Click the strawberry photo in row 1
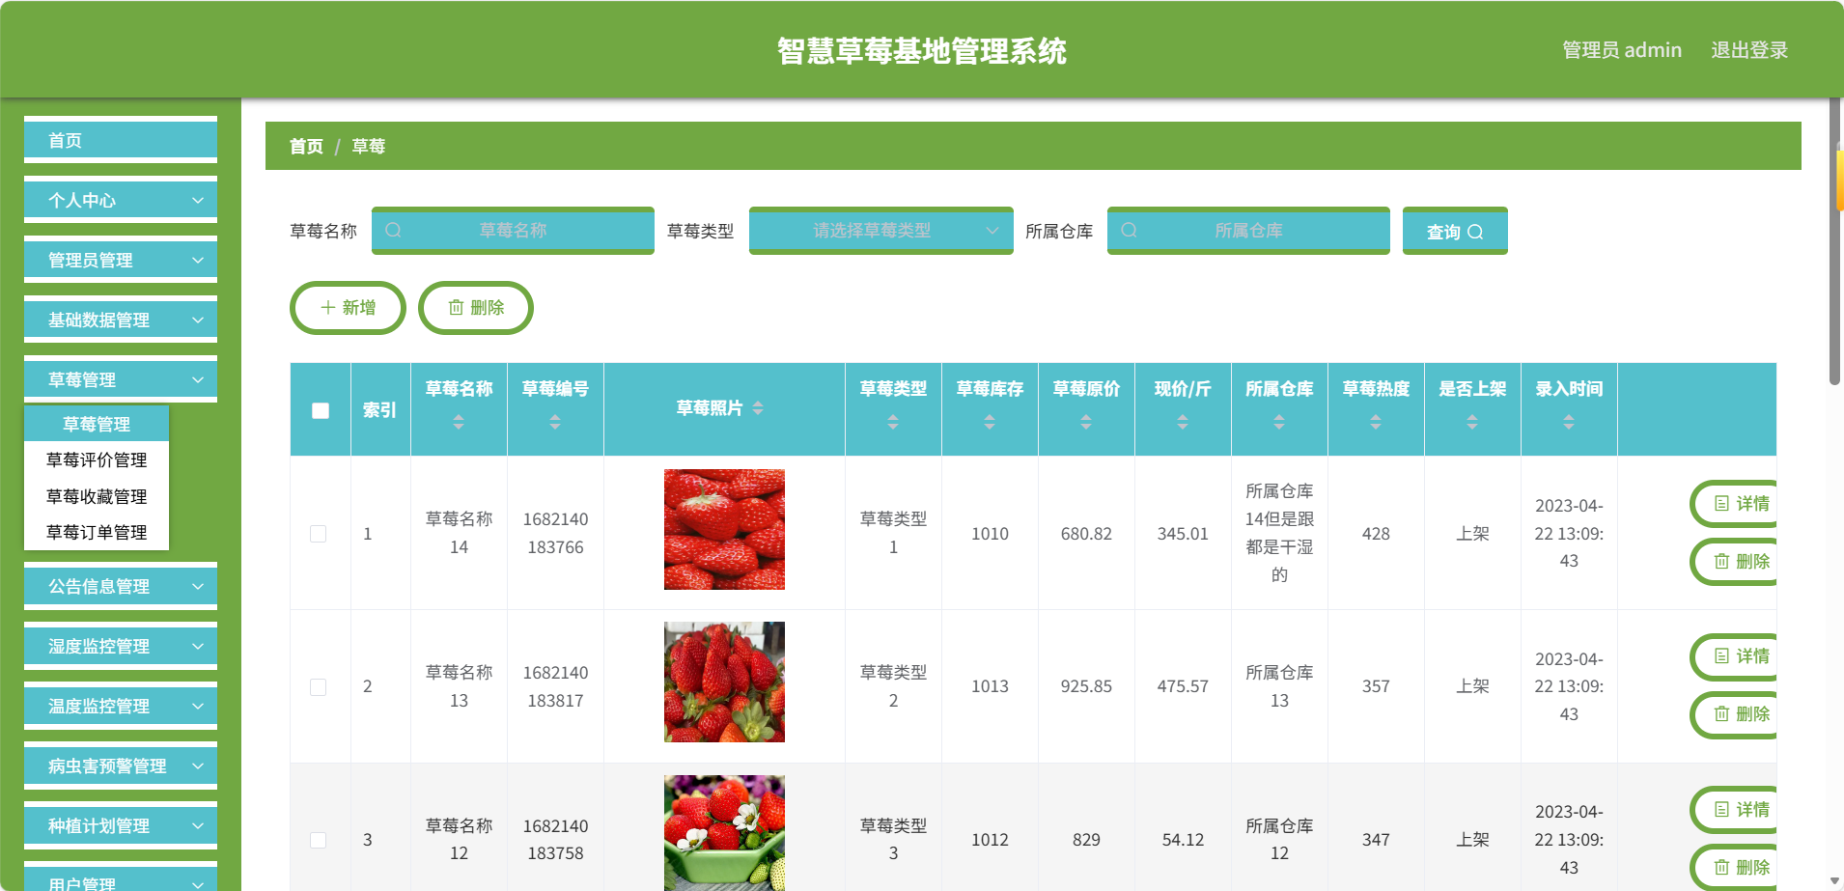 click(x=724, y=529)
